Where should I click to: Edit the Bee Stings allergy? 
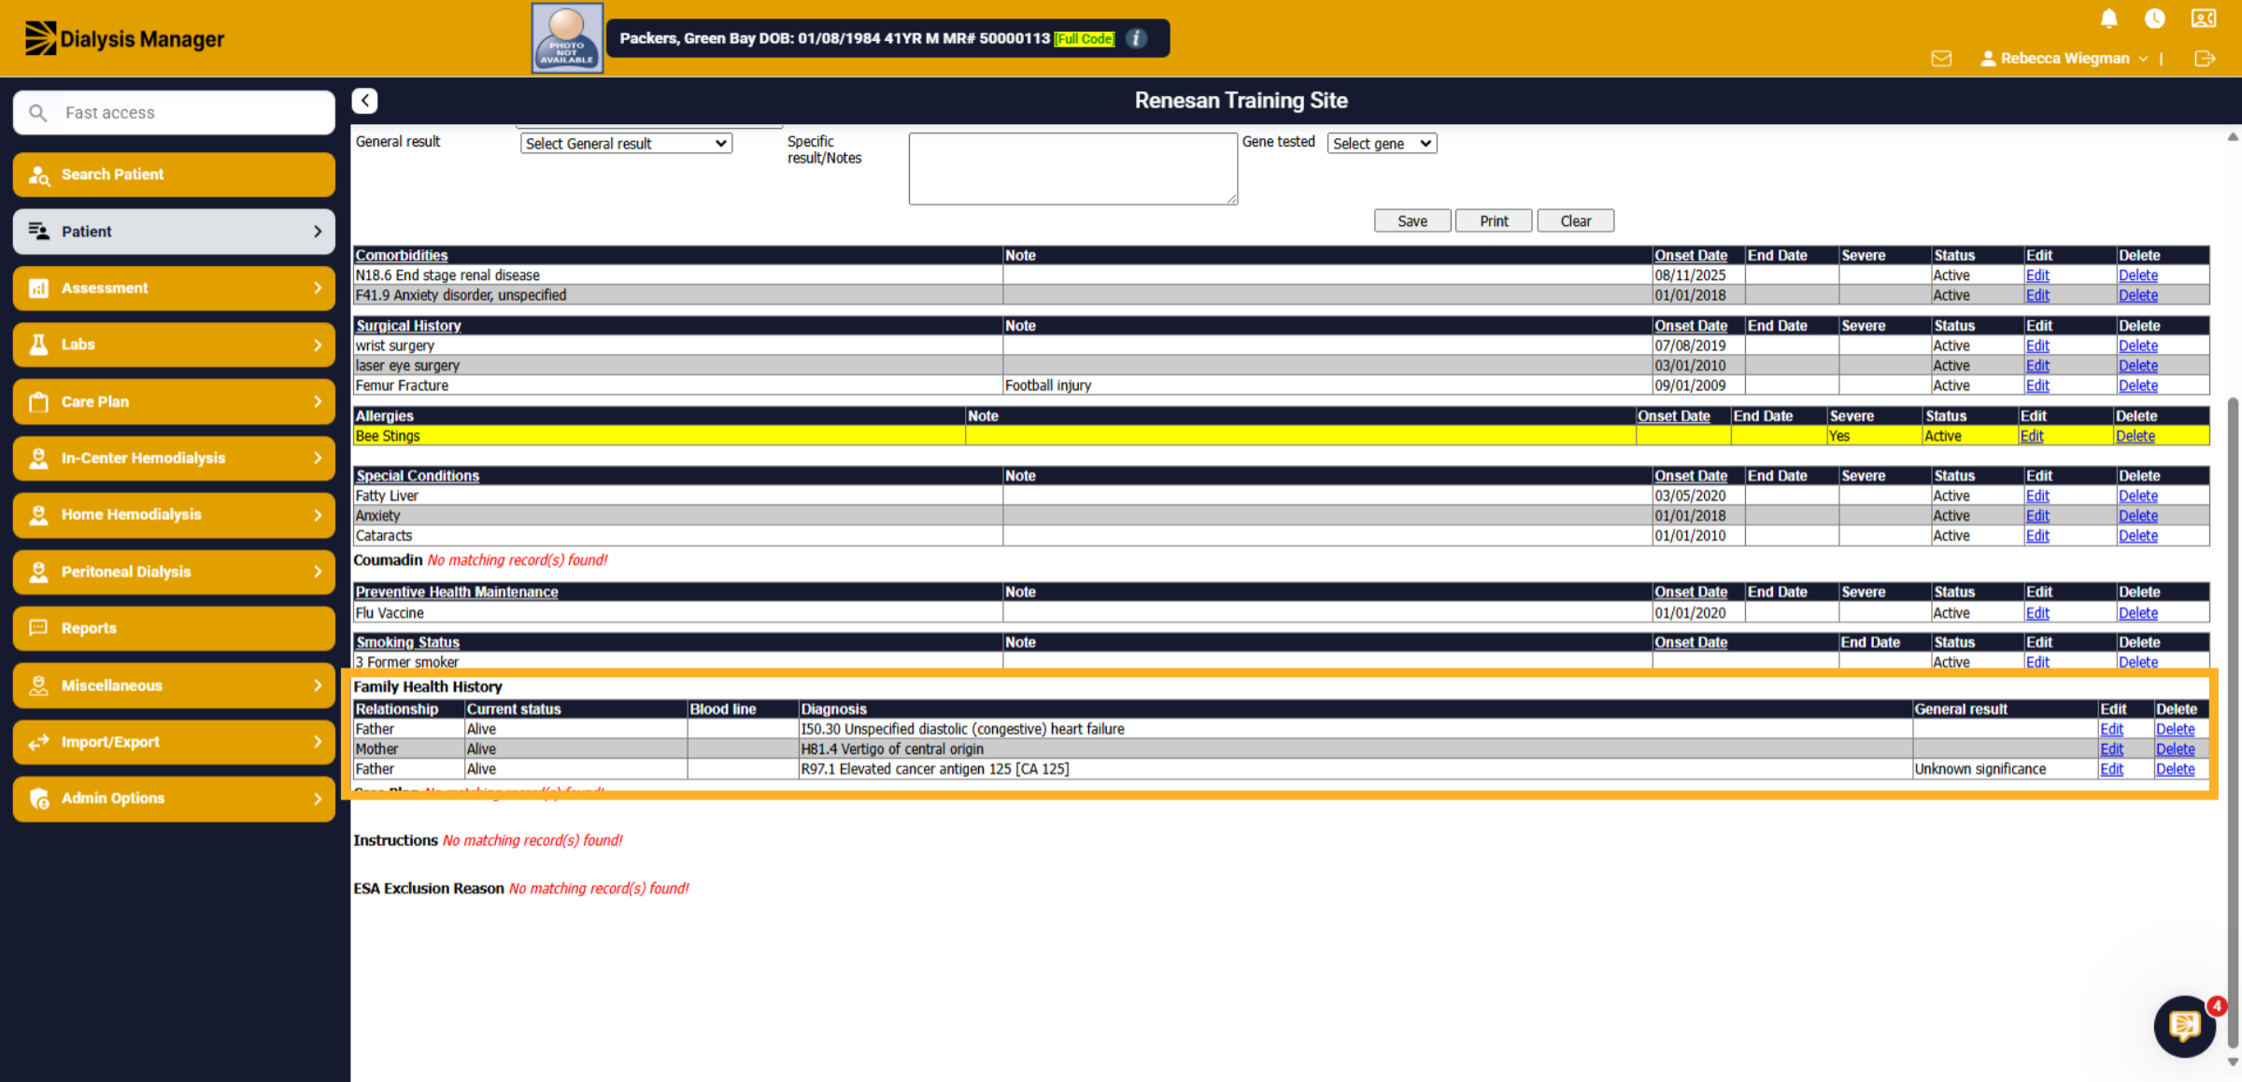click(x=2032, y=436)
